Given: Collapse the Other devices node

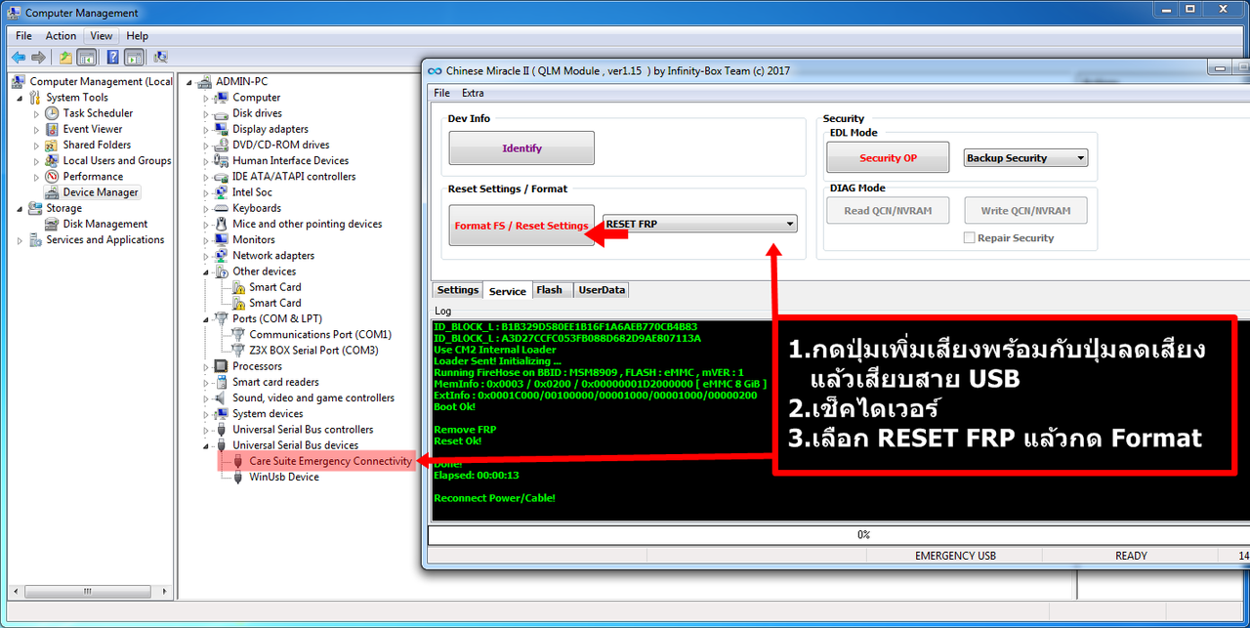Looking at the screenshot, I should 206,272.
